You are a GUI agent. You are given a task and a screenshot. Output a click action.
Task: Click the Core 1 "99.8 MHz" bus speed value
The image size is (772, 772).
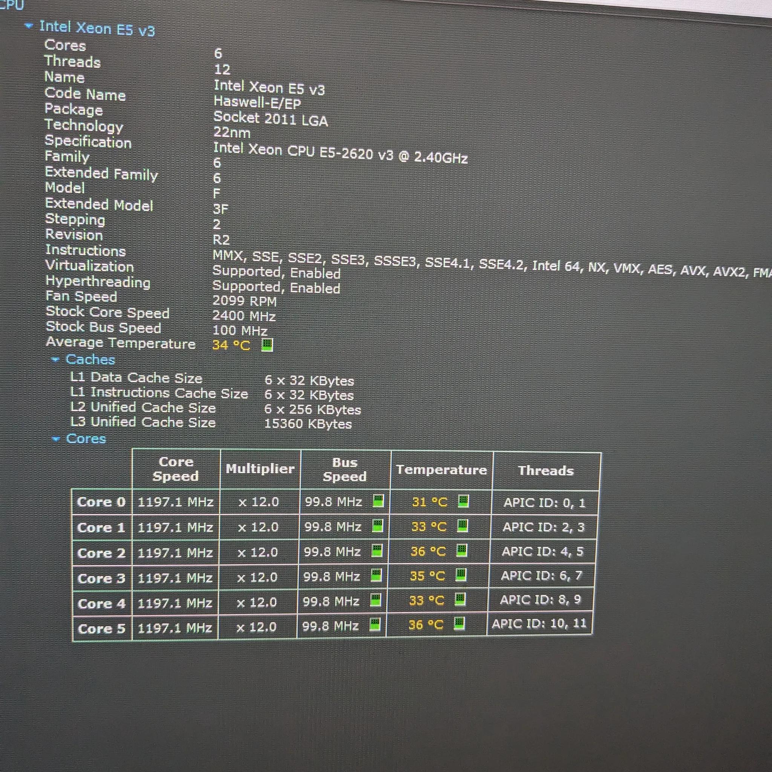point(333,527)
